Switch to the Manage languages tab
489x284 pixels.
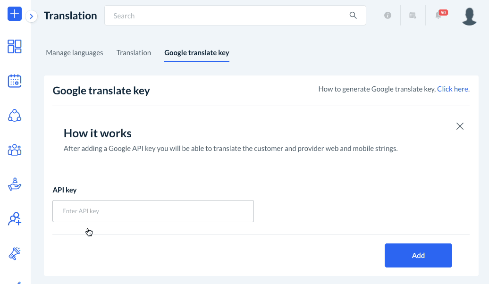pos(75,53)
